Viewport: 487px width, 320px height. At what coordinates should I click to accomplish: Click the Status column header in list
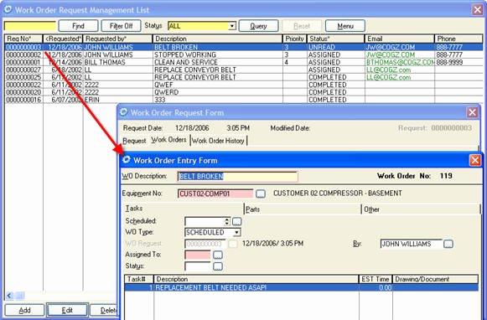click(x=335, y=39)
